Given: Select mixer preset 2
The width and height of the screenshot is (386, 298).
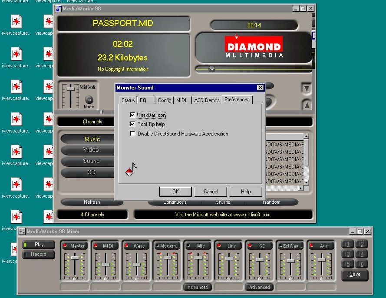Looking at the screenshot, I should point(361,244).
